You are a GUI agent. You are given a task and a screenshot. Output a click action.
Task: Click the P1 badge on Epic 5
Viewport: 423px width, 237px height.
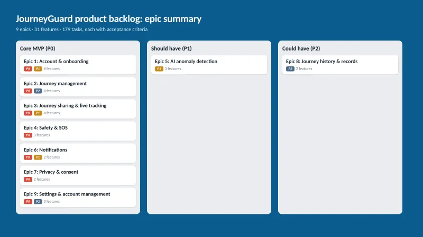(159, 69)
